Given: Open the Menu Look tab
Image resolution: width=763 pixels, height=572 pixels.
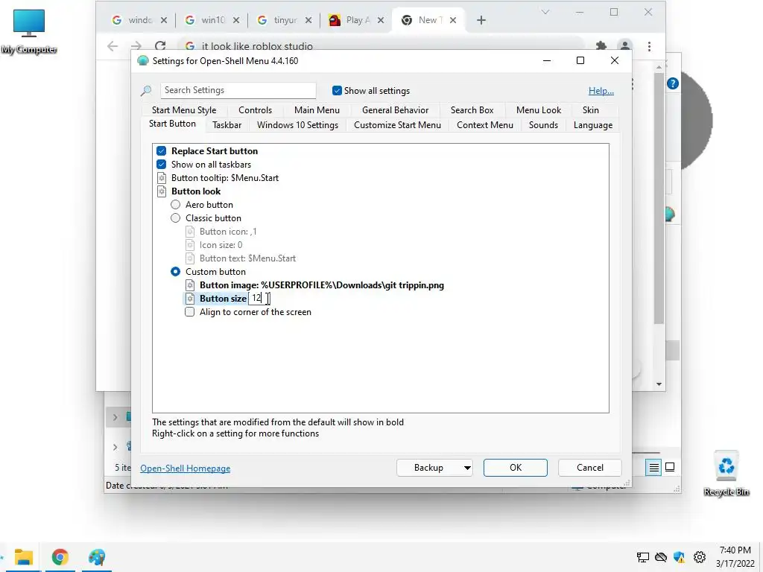Looking at the screenshot, I should pyautogui.click(x=539, y=110).
